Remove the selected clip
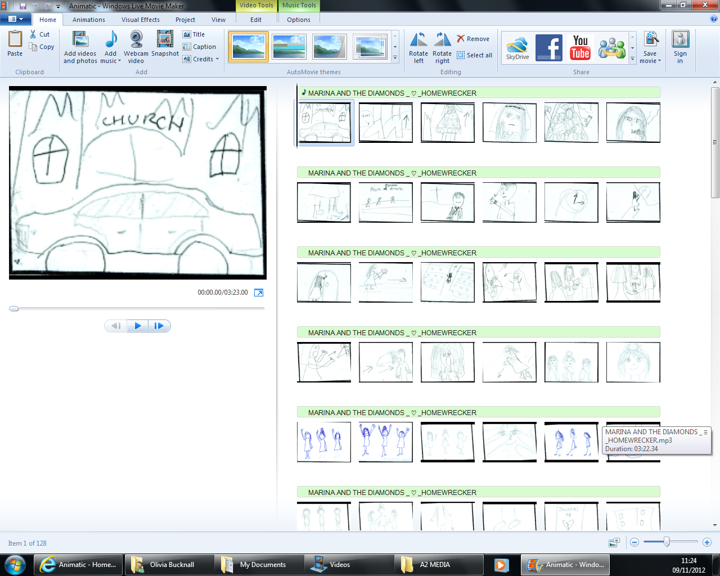Screen dimensions: 720x576 [x=473, y=39]
